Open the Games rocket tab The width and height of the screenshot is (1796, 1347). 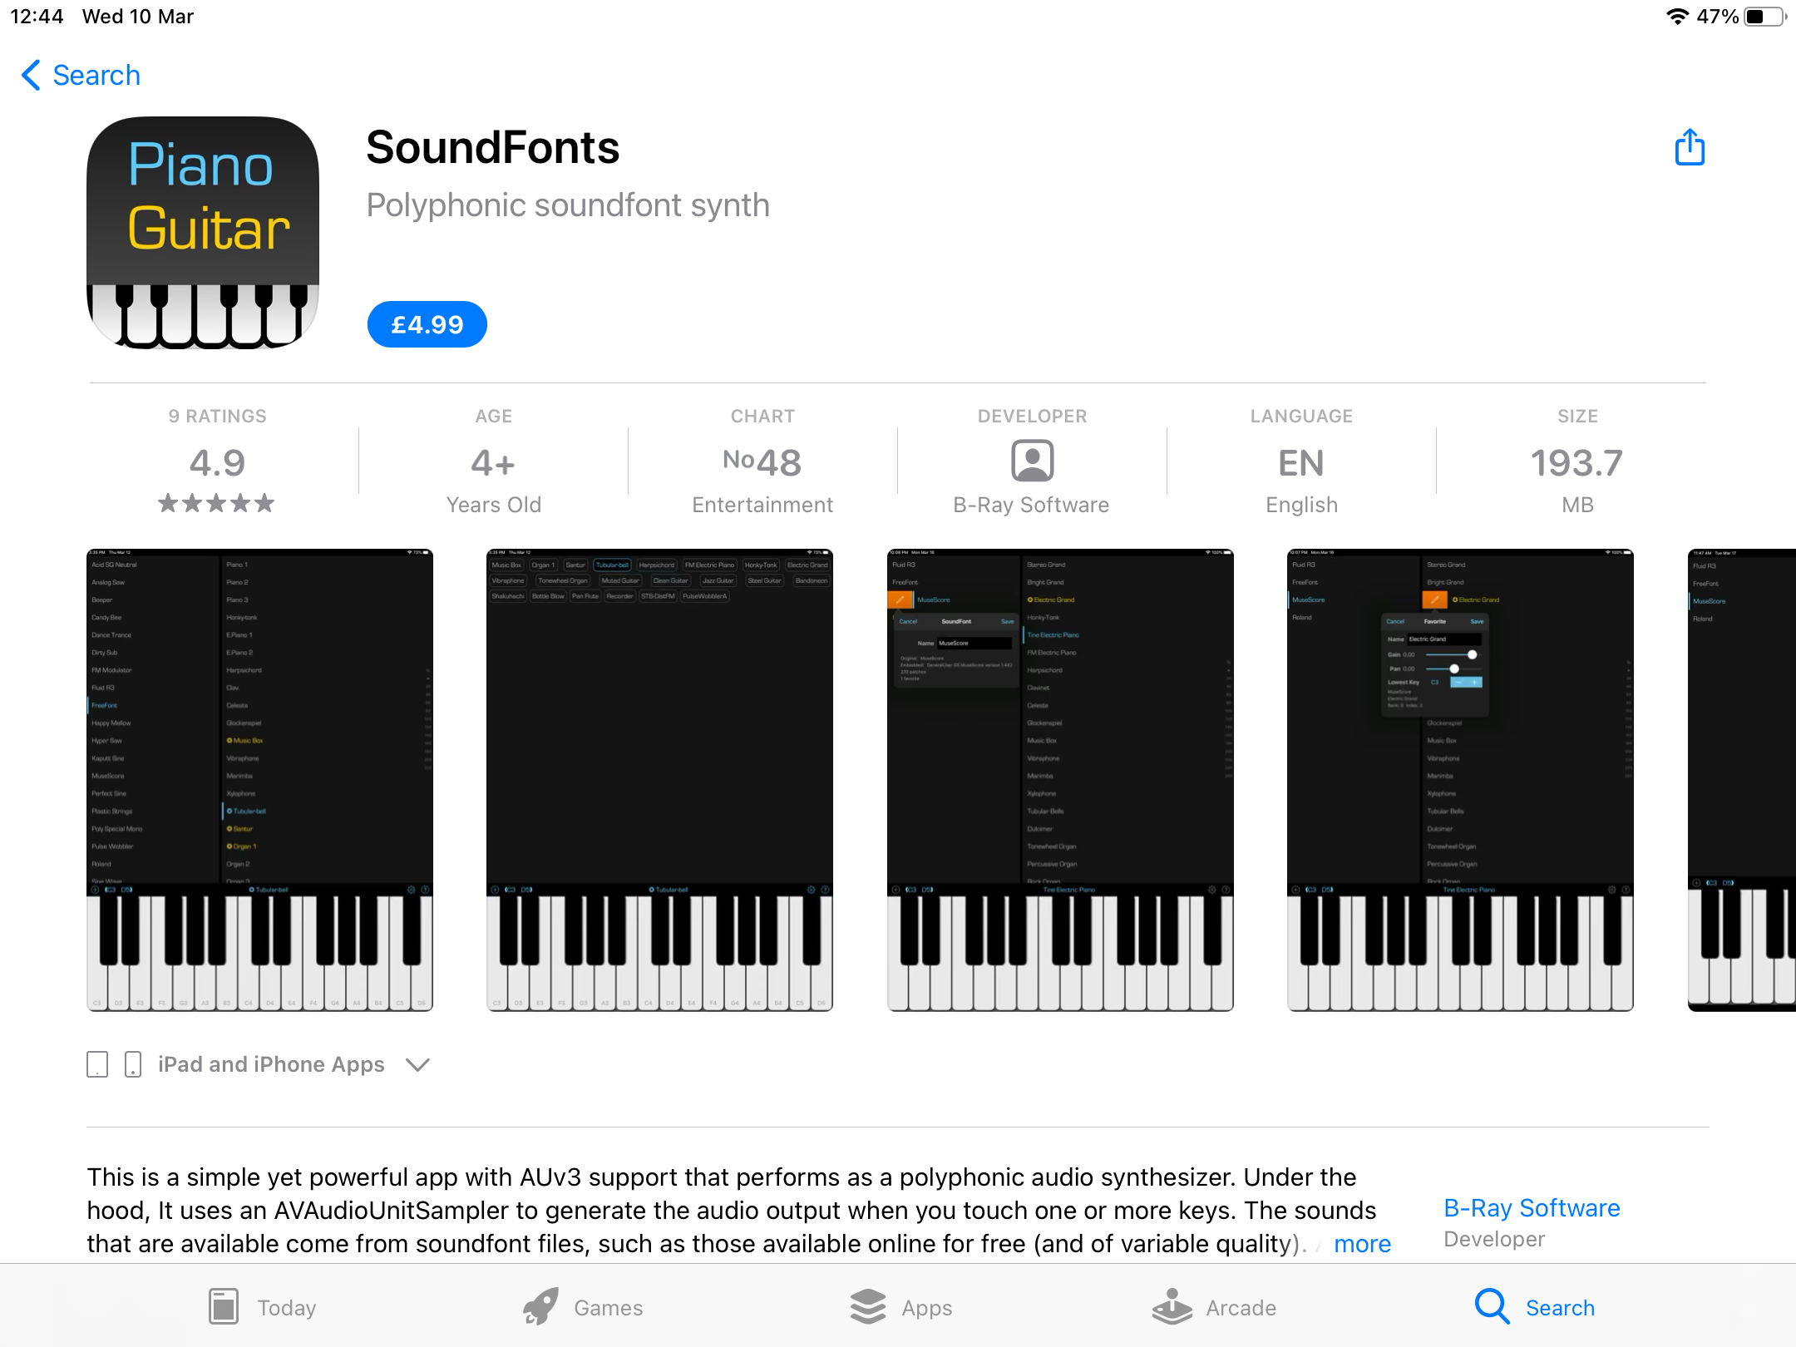(540, 1306)
